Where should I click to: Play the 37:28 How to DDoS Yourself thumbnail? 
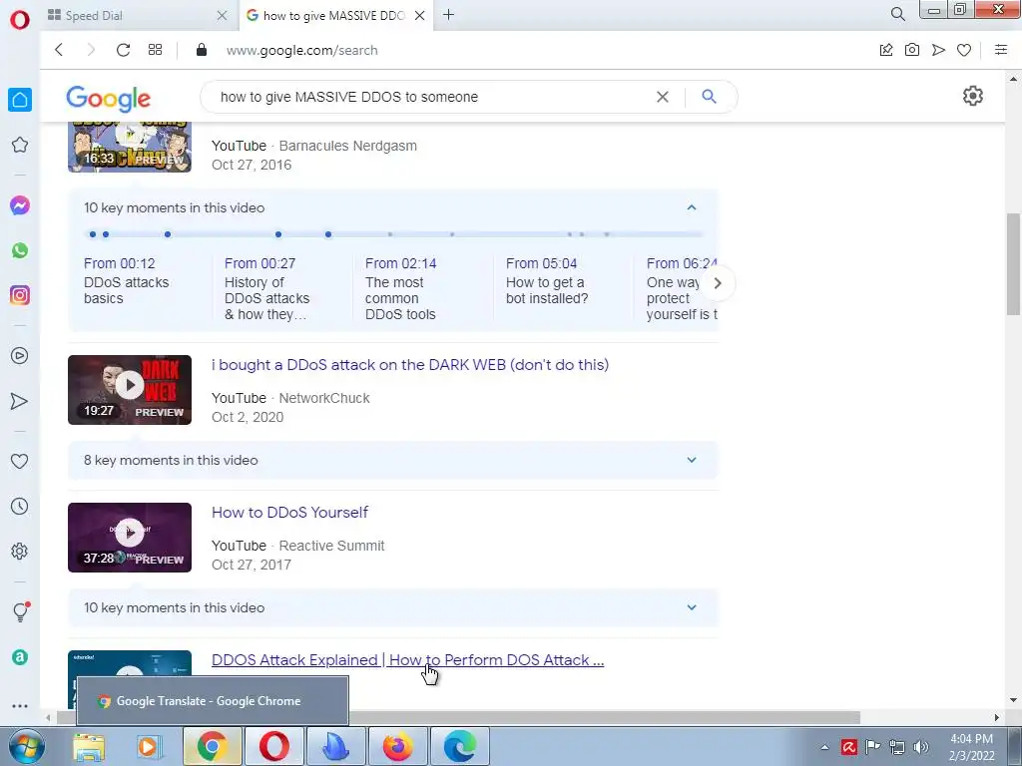point(130,538)
